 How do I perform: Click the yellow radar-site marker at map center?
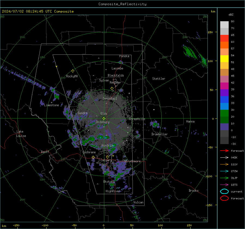(104, 119)
